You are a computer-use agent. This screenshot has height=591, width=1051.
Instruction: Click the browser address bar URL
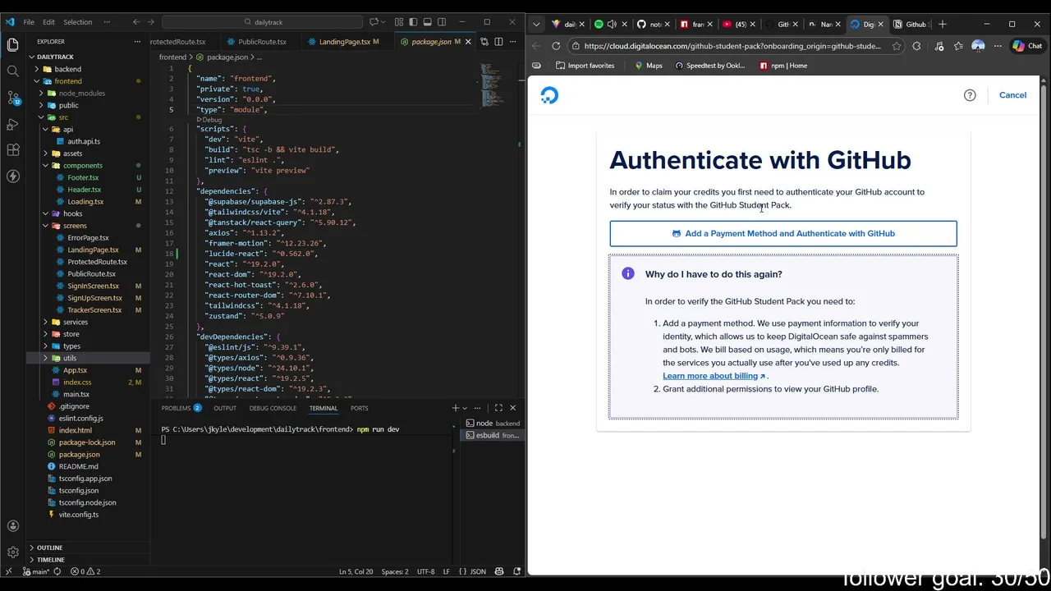(732, 46)
